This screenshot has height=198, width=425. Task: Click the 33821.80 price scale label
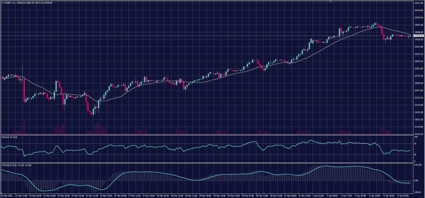pyautogui.click(x=418, y=25)
